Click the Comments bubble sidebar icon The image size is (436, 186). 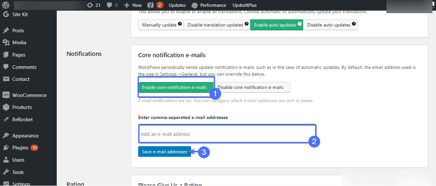6,67
